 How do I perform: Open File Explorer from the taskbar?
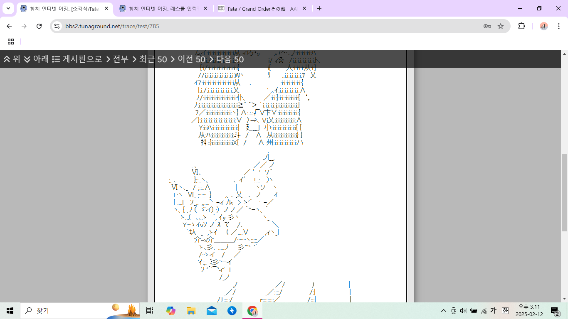(191, 311)
